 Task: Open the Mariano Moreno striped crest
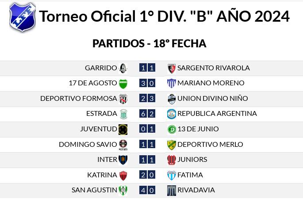point(171,84)
